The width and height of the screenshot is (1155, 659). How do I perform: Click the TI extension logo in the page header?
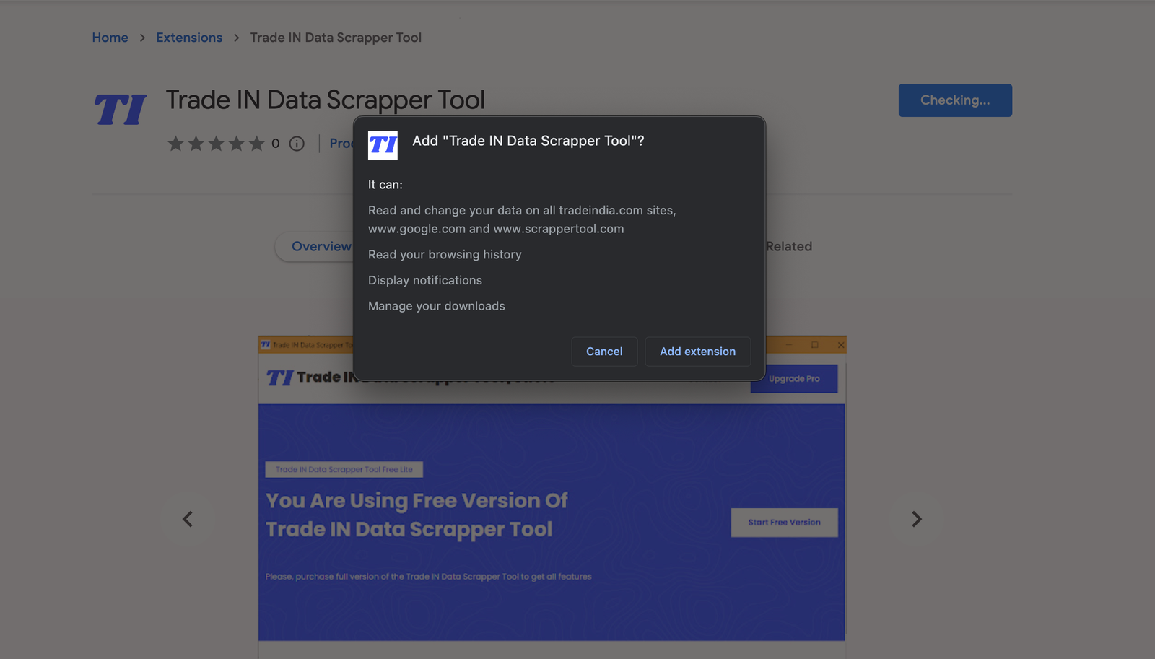tap(121, 110)
